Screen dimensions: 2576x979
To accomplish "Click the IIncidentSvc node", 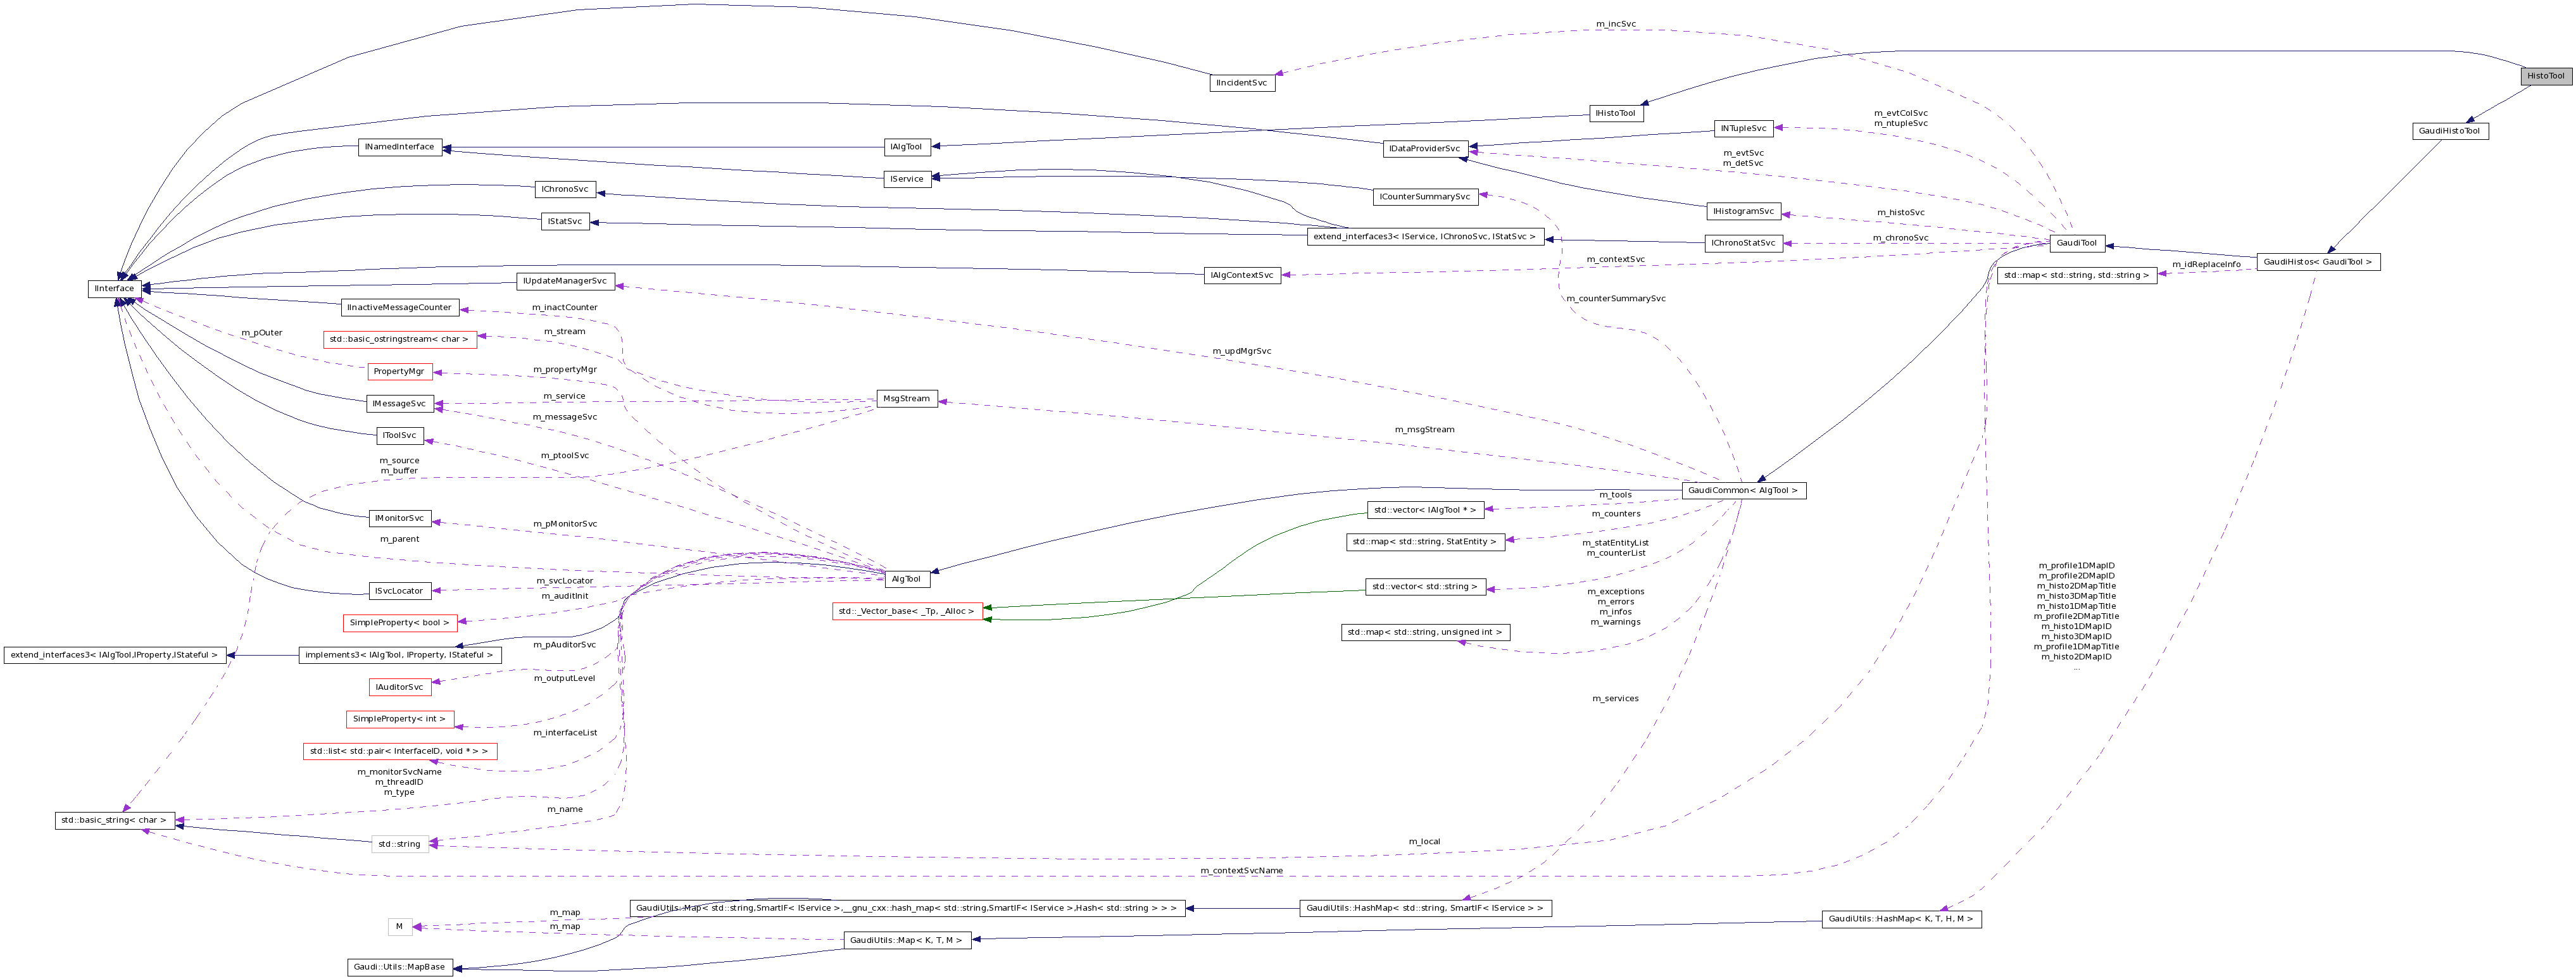I will tap(1242, 84).
